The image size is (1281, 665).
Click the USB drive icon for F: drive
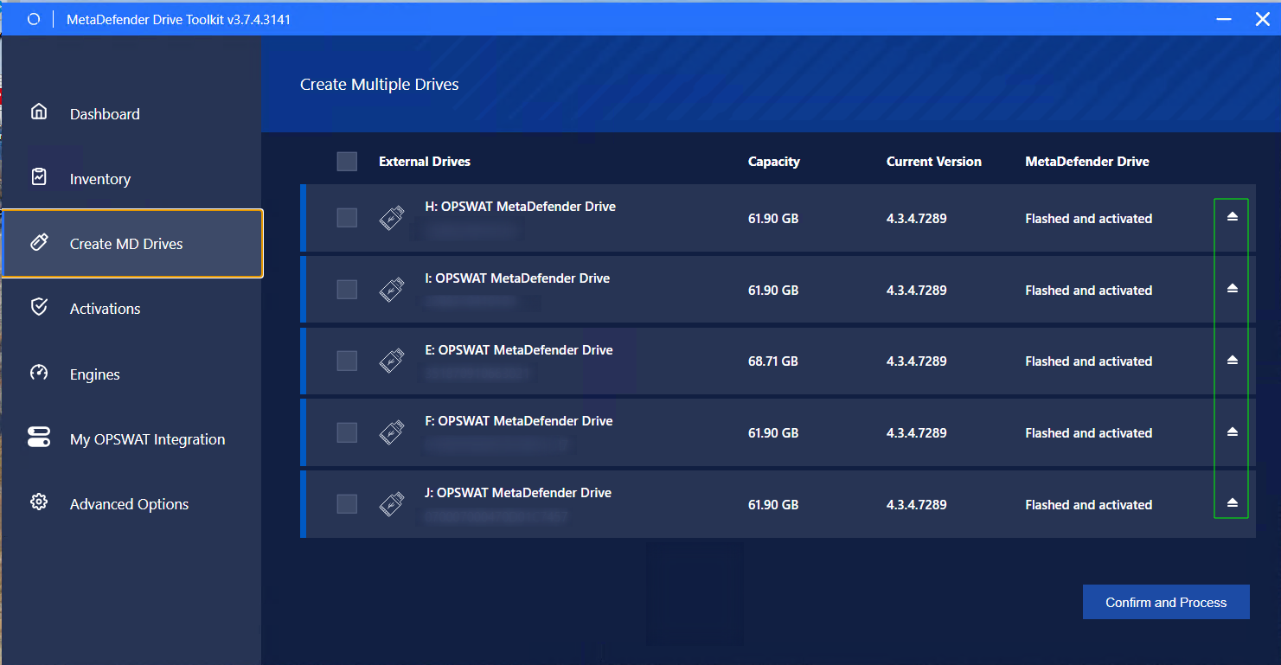pos(392,432)
